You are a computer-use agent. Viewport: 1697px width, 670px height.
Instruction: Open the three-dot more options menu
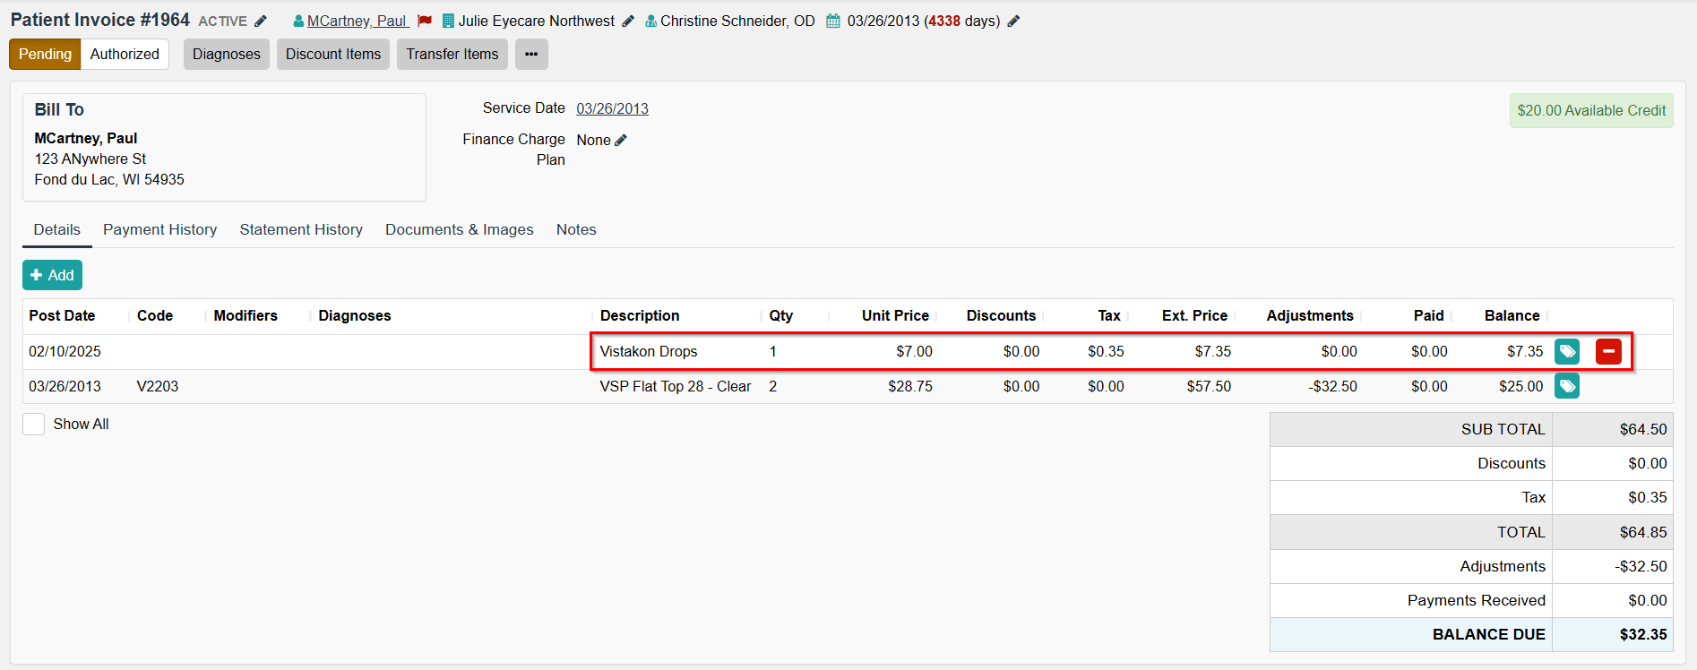pos(531,54)
